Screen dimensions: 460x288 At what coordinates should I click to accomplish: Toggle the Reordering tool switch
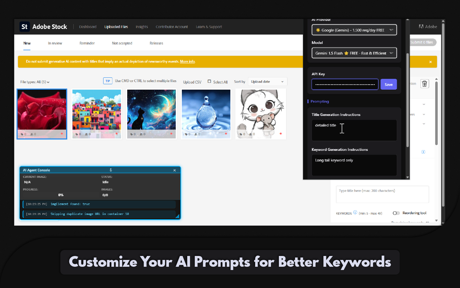pyautogui.click(x=396, y=213)
